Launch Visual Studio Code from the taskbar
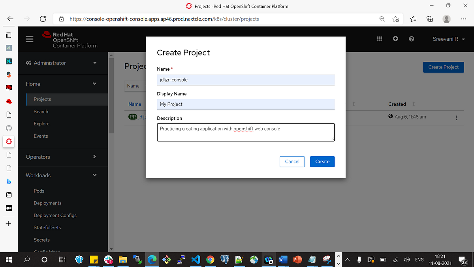Viewport: 474px width, 267px height. [196, 259]
